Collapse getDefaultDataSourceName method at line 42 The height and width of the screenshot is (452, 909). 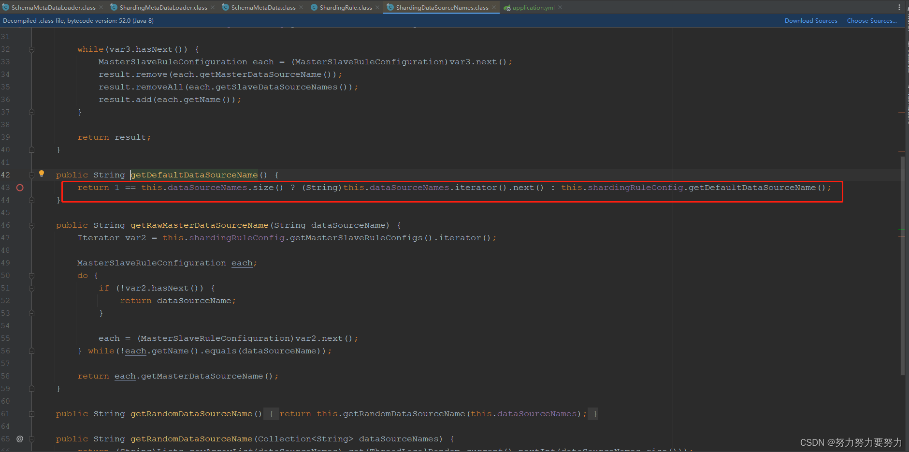(x=31, y=175)
